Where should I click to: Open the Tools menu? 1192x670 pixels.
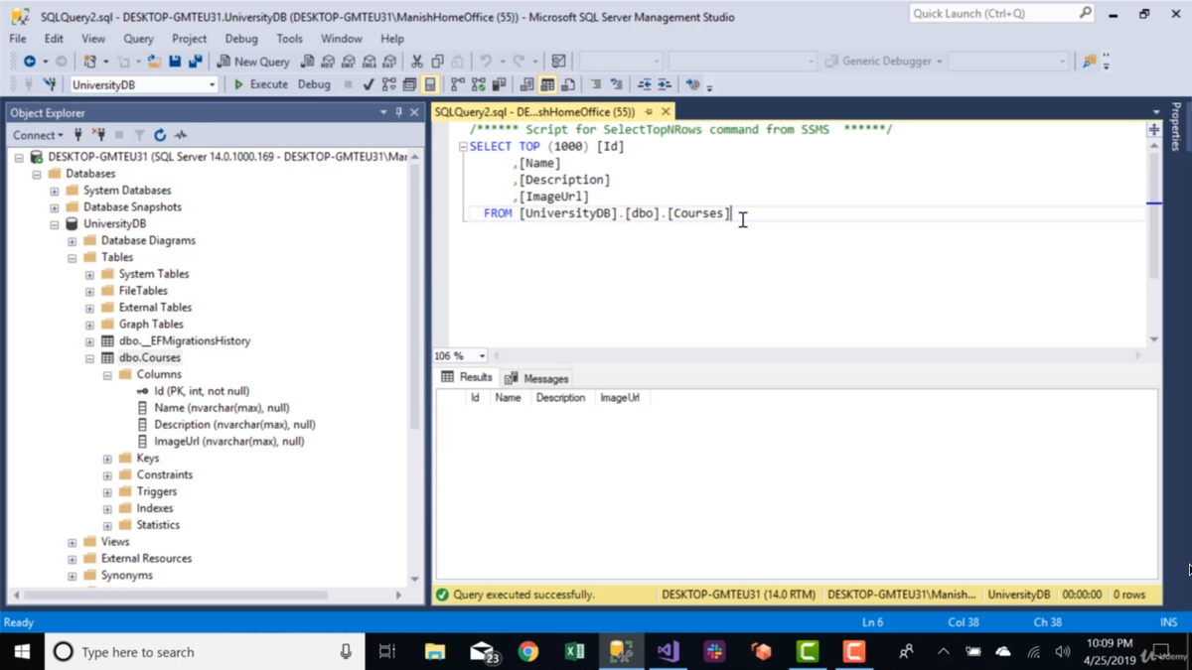coord(290,39)
